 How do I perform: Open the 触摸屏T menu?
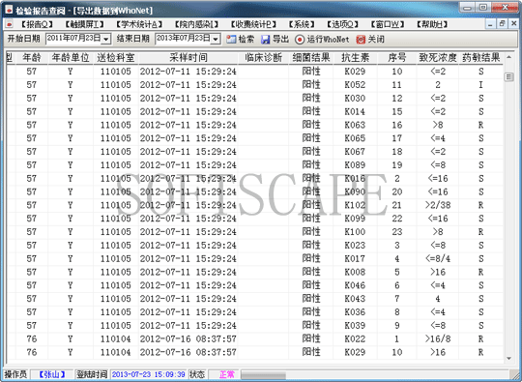(x=84, y=24)
